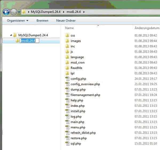Select the css folder icon
Viewport: 160px width, 150px height.
coord(67,35)
